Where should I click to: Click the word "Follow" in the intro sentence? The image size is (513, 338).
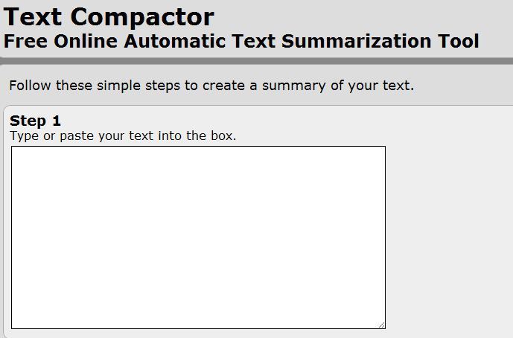coord(30,85)
